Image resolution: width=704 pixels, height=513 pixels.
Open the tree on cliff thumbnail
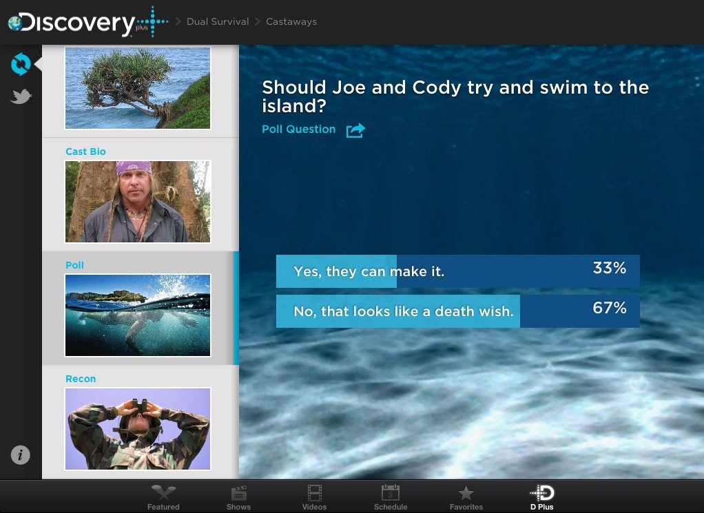tap(138, 87)
